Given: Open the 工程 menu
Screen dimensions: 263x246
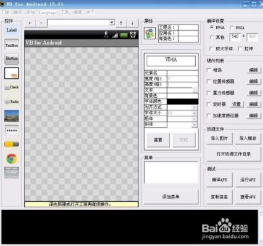Looking at the screenshot, I should click(4, 12).
